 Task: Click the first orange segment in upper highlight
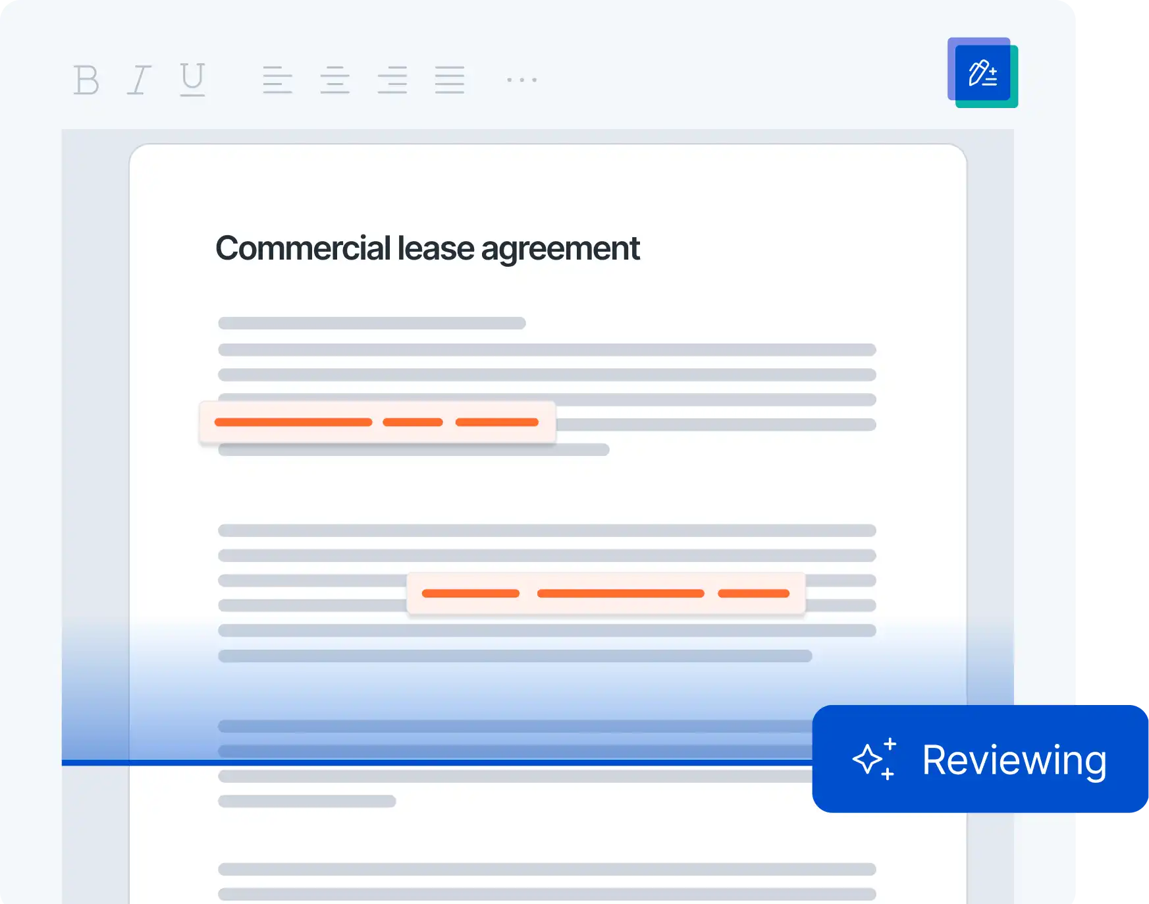293,422
